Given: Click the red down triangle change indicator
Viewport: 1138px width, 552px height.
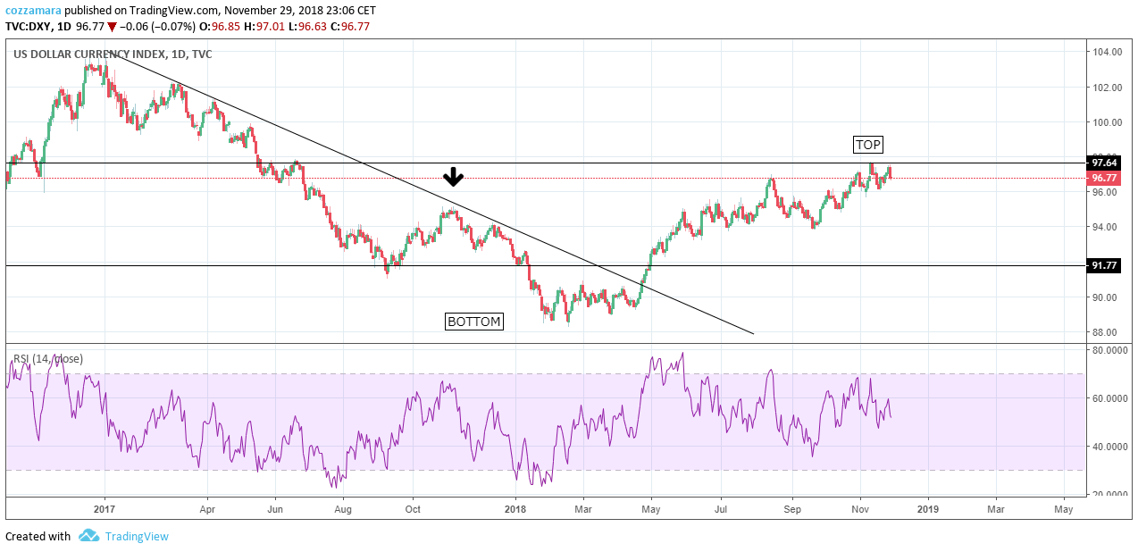Looking at the screenshot, I should [112, 27].
